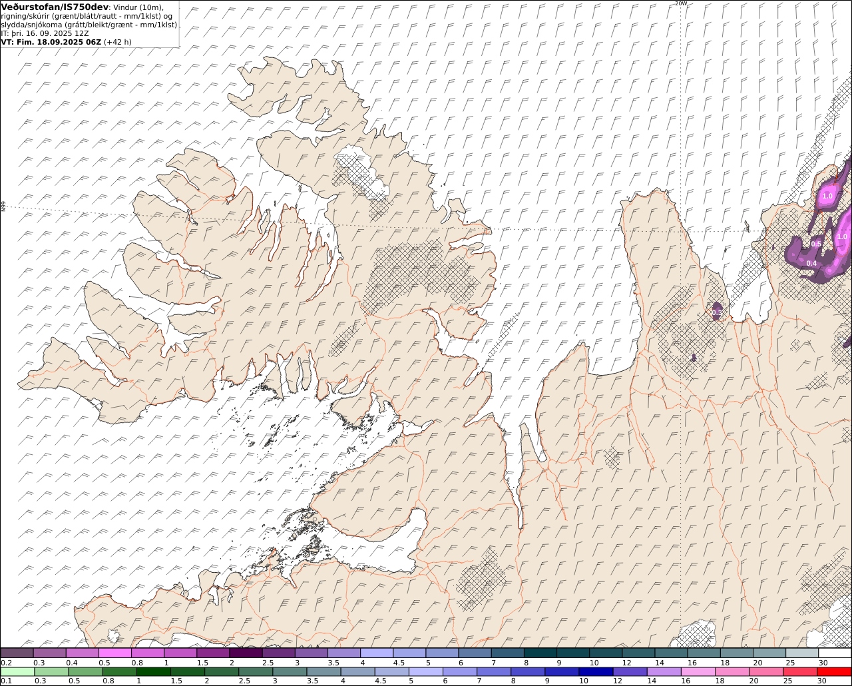Click lower legend light green swatch starting 0.1
The width and height of the screenshot is (852, 686).
(17, 671)
